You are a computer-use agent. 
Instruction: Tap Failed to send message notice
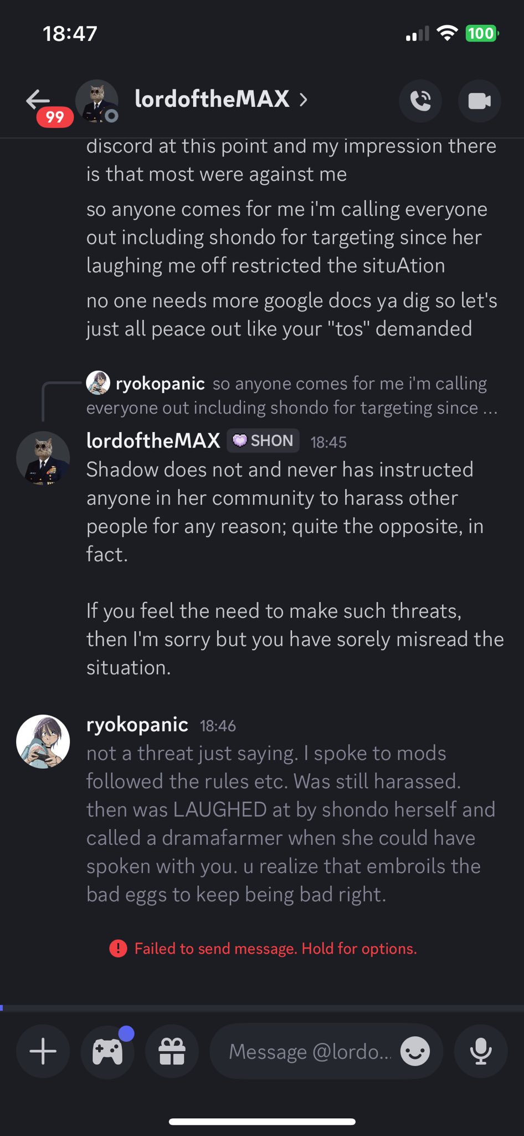[275, 949]
